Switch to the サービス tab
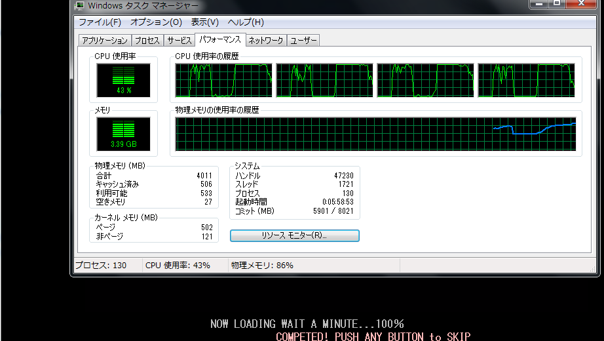Image resolution: width=604 pixels, height=341 pixels. [179, 41]
